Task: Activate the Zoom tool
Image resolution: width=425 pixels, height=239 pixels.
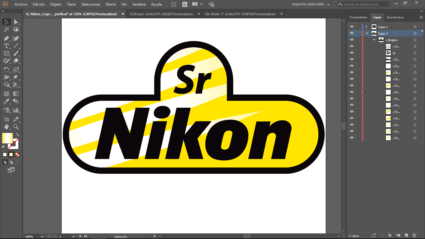Action: click(x=16, y=127)
